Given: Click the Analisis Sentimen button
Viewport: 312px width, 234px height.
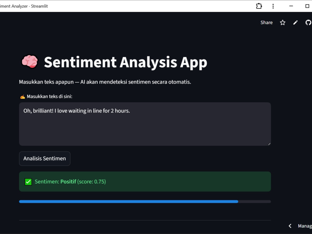Looking at the screenshot, I should 45,158.
